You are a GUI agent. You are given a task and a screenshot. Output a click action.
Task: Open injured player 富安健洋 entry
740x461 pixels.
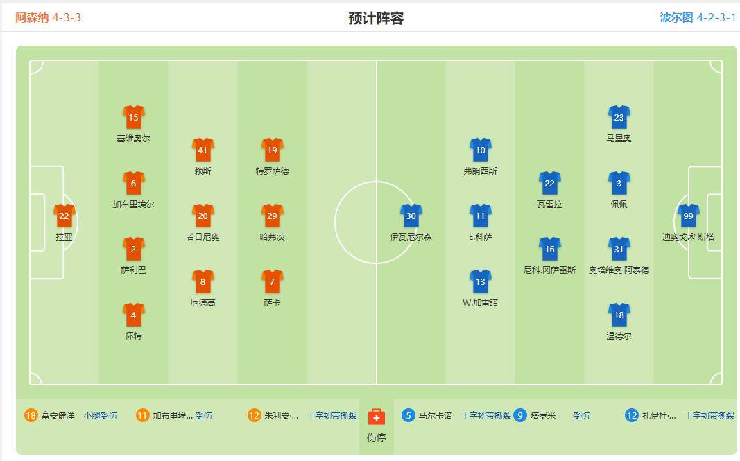pos(58,416)
